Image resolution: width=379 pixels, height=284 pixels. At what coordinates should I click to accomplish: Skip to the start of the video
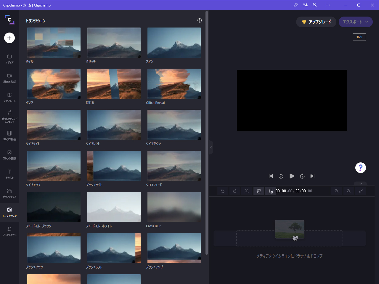tap(271, 176)
